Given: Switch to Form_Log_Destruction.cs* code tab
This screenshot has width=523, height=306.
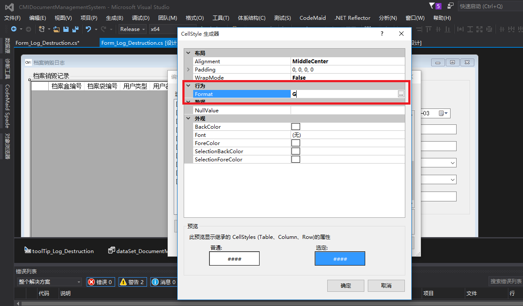Looking at the screenshot, I should click(47, 43).
